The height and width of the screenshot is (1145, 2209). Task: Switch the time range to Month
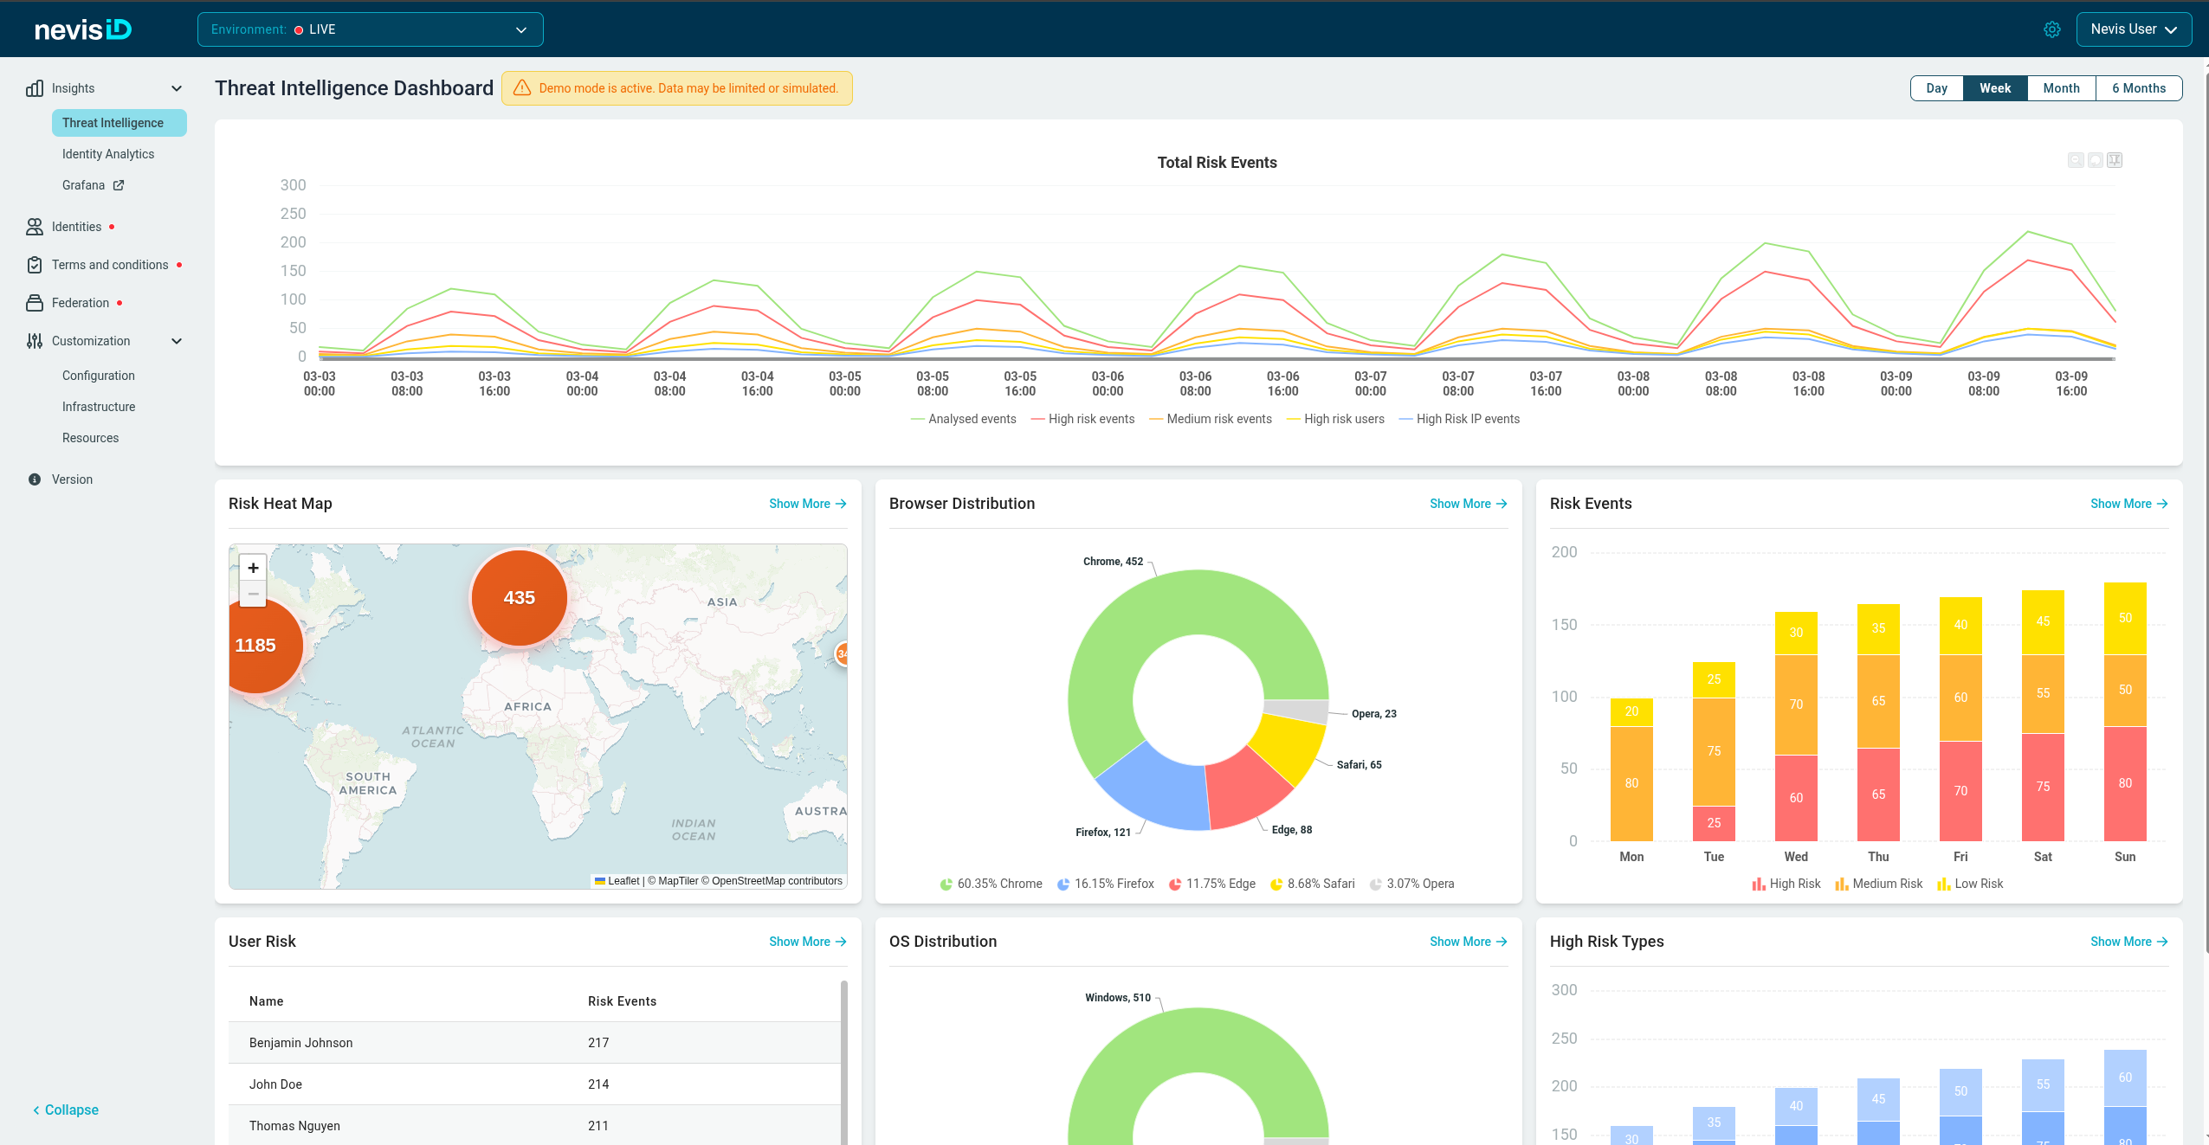point(2061,88)
